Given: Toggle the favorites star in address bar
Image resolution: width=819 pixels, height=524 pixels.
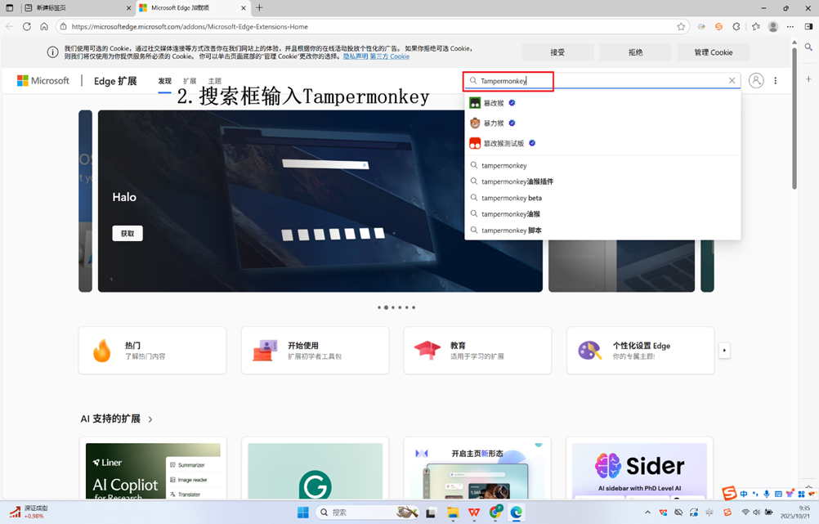Looking at the screenshot, I should (x=681, y=25).
